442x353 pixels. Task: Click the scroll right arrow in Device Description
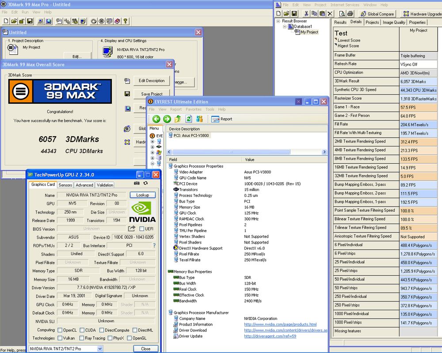pos(324,152)
